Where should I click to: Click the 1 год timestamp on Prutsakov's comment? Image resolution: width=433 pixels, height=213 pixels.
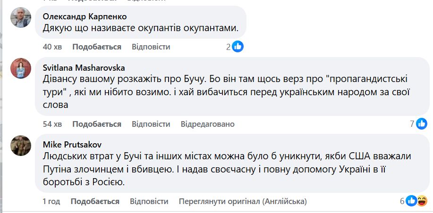(x=51, y=201)
